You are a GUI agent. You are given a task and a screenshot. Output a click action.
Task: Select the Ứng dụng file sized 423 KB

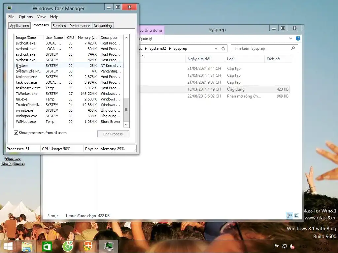(x=215, y=89)
